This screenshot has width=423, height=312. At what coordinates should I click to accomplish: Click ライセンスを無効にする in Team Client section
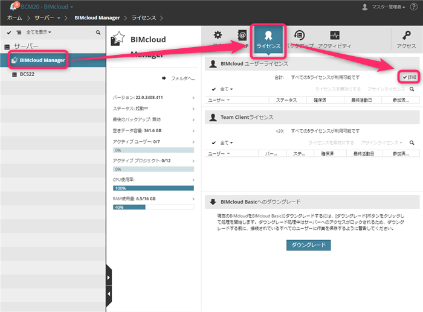coord(331,142)
